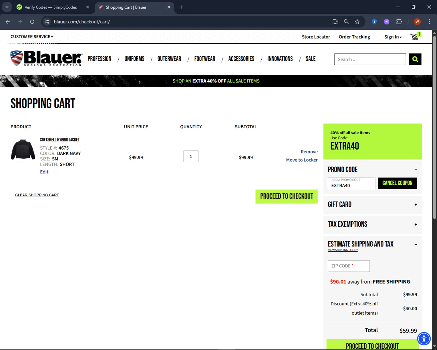The width and height of the screenshot is (437, 350).
Task: Collapse Estimate Shipping and Tax section
Action: [416, 244]
